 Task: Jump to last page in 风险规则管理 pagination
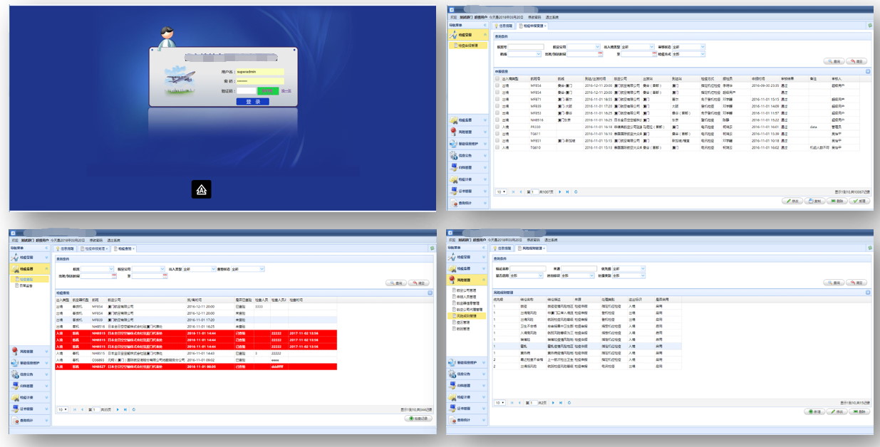(x=561, y=403)
